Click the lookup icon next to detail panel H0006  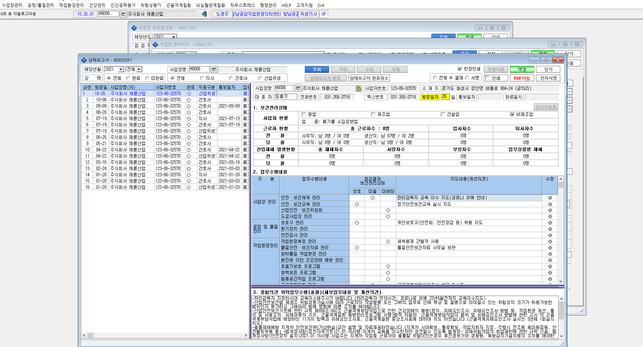coord(298,88)
